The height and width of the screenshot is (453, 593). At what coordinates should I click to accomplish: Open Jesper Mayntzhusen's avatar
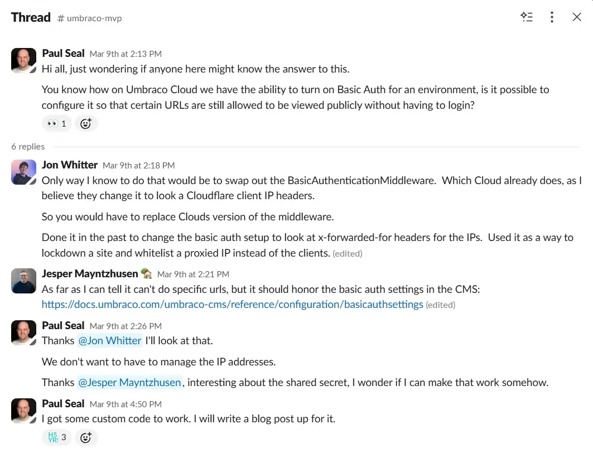[x=24, y=281]
